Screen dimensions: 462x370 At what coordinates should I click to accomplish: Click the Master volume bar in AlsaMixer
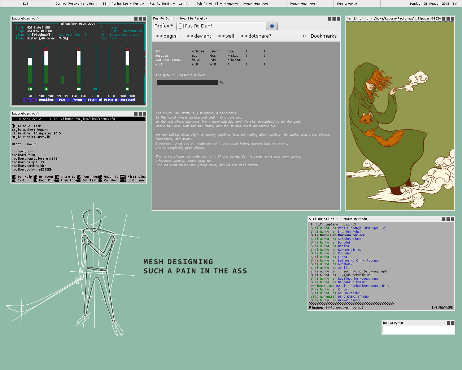tap(30, 65)
